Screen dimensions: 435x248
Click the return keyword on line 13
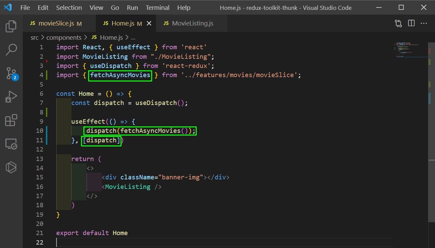point(82,159)
